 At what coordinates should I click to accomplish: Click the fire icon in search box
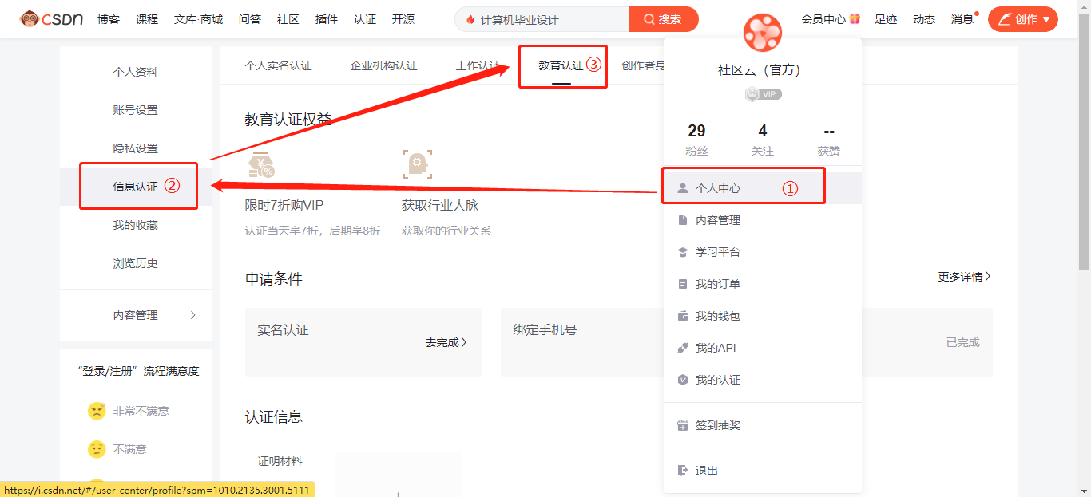pos(470,19)
